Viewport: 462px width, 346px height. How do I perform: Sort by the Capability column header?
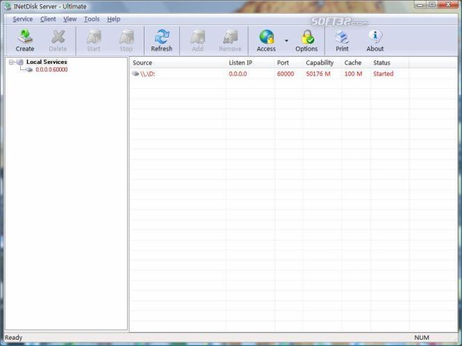click(322, 63)
